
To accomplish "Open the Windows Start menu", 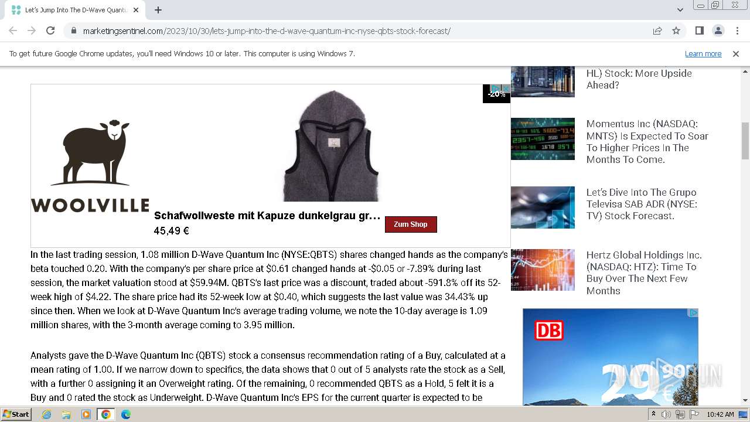I will coord(16,414).
